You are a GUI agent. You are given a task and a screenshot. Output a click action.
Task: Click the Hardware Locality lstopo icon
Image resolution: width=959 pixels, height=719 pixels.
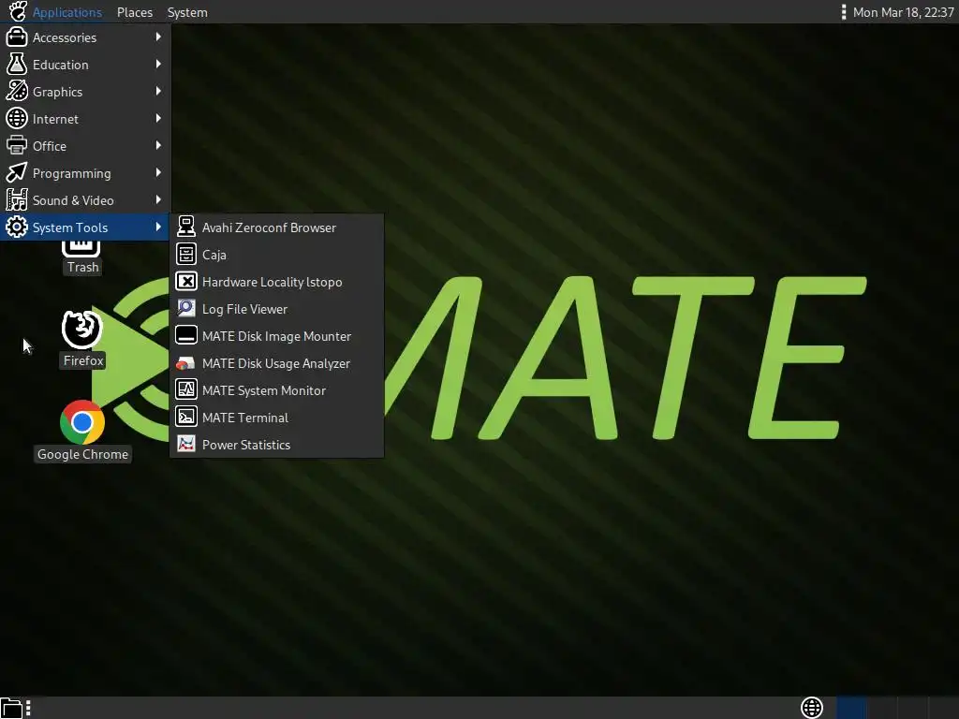(x=186, y=281)
